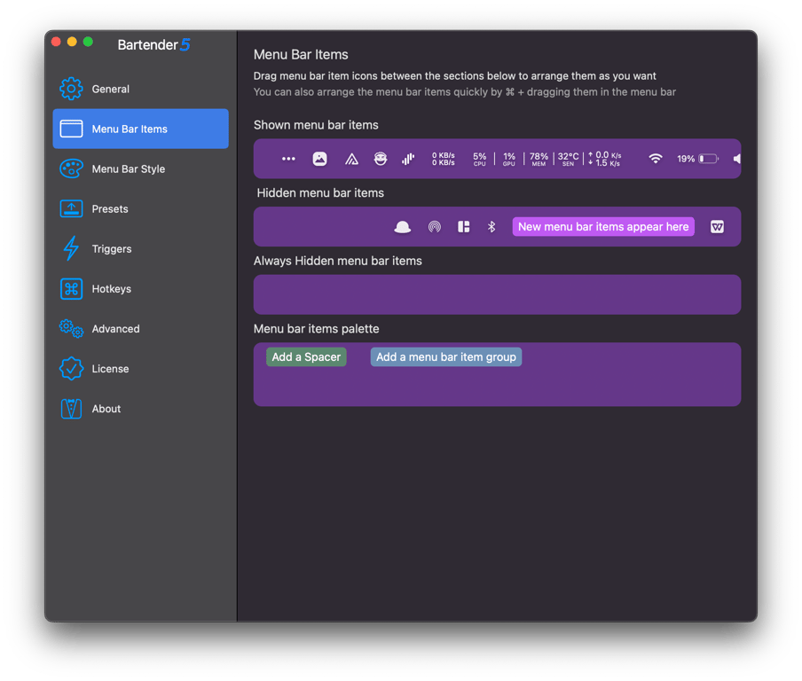The image size is (802, 681).
Task: Click the Shown menu bar items label
Action: (x=316, y=125)
